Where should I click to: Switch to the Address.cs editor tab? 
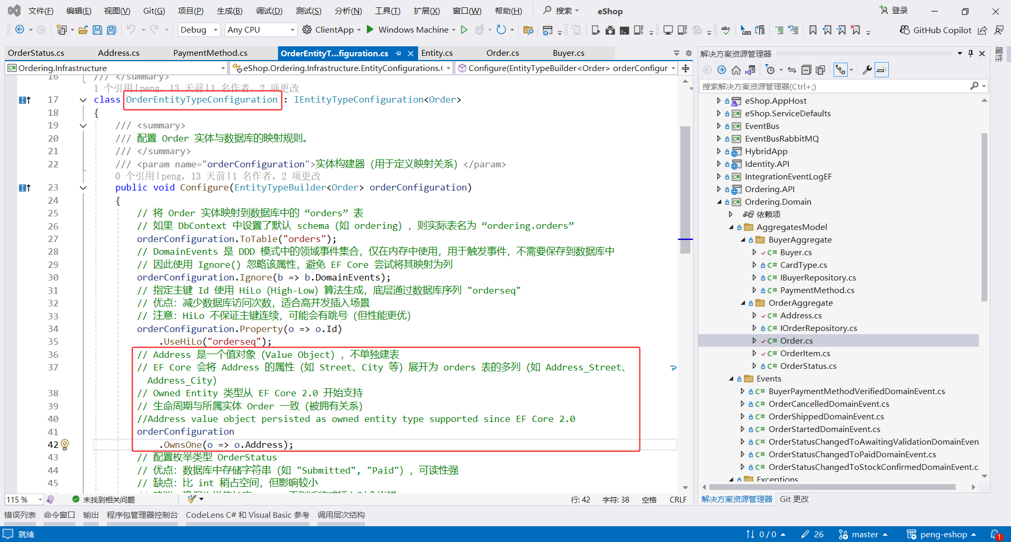[119, 53]
